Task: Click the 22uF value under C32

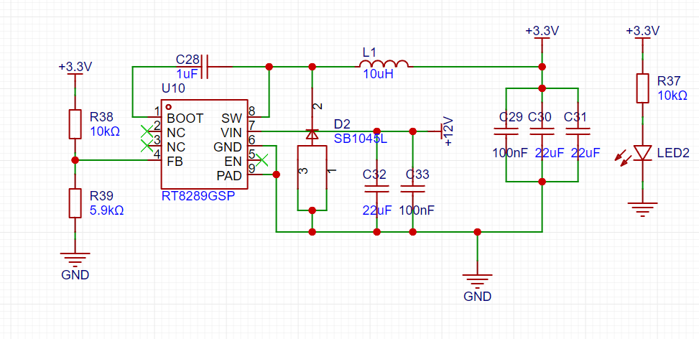Action: click(377, 210)
